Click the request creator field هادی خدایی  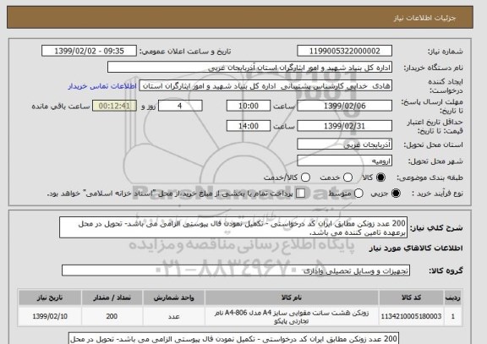265,85
